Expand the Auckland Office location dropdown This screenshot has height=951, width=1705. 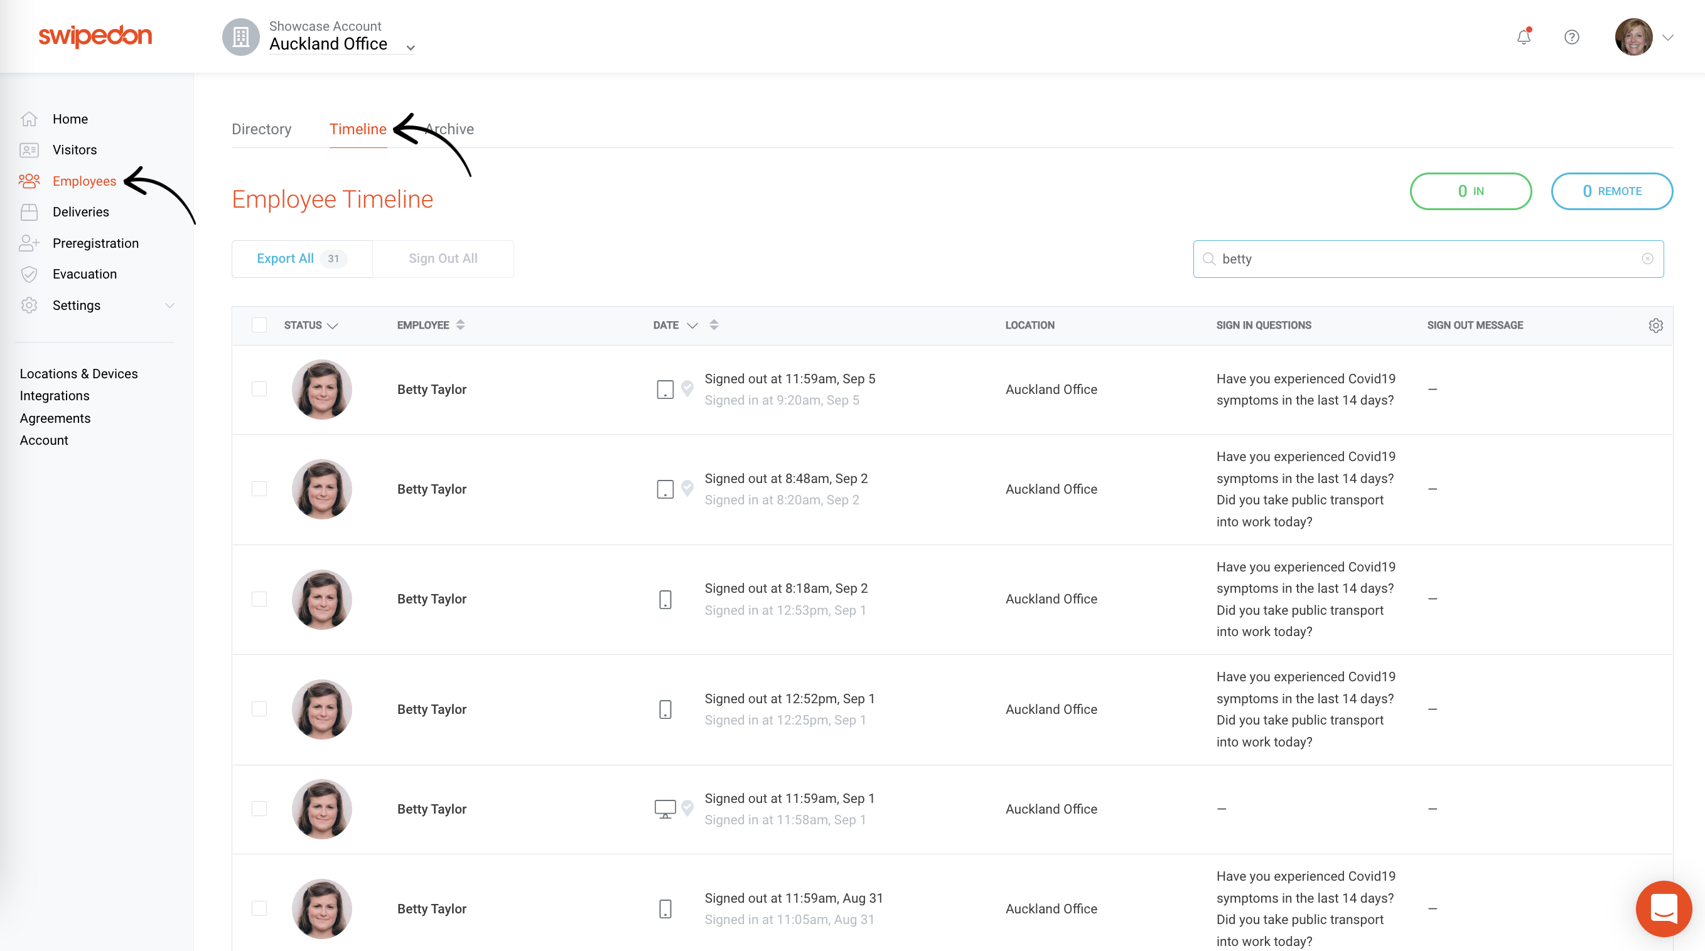click(x=411, y=48)
